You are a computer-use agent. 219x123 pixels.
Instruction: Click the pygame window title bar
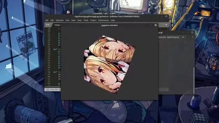tap(109, 25)
